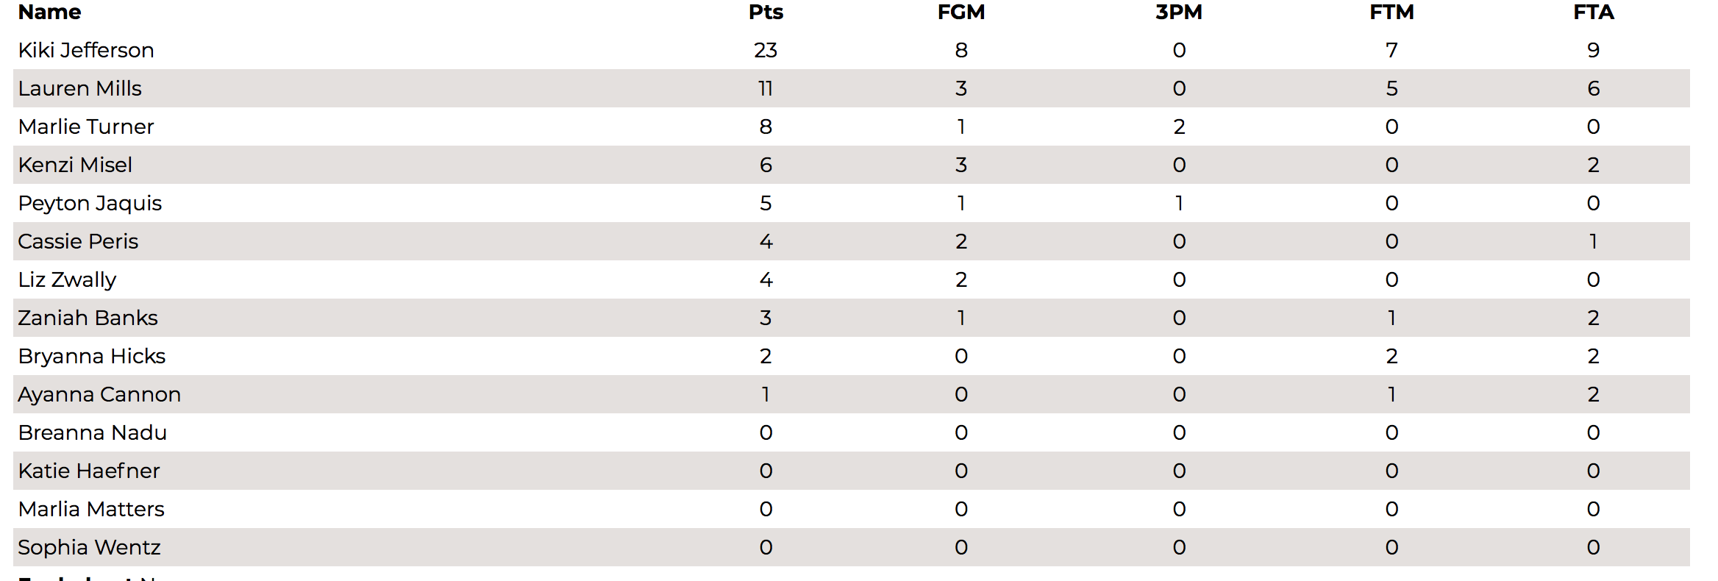The width and height of the screenshot is (1718, 581).
Task: Click the FTA column header
Action: click(1593, 12)
